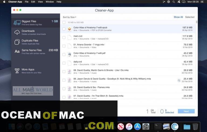Click the Mon 08:28 clock
Image resolution: width=207 pixels, height=132 pixels.
tap(193, 2)
